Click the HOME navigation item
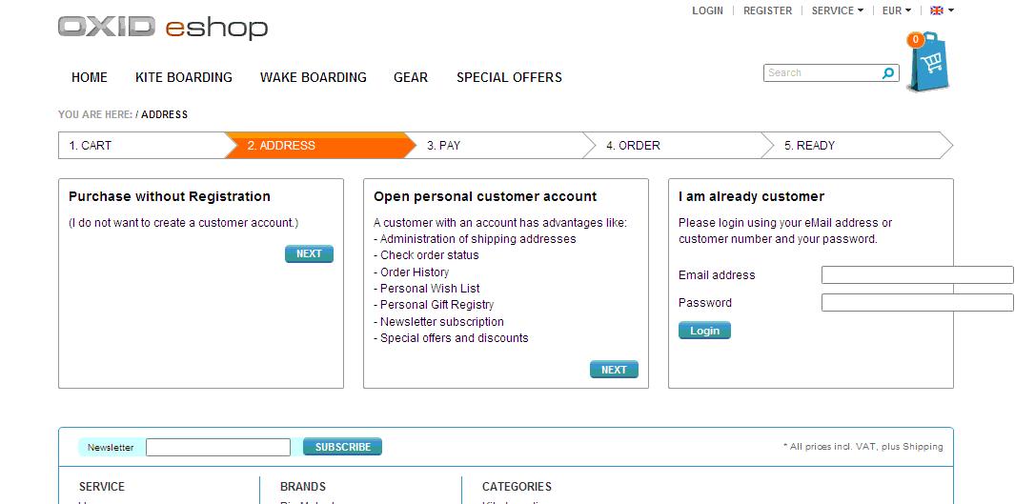The width and height of the screenshot is (1035, 504). [90, 77]
